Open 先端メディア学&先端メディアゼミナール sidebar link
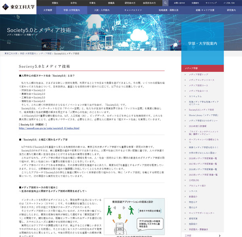Image resolution: width=242 pixels, height=237 pixels. [204, 103]
